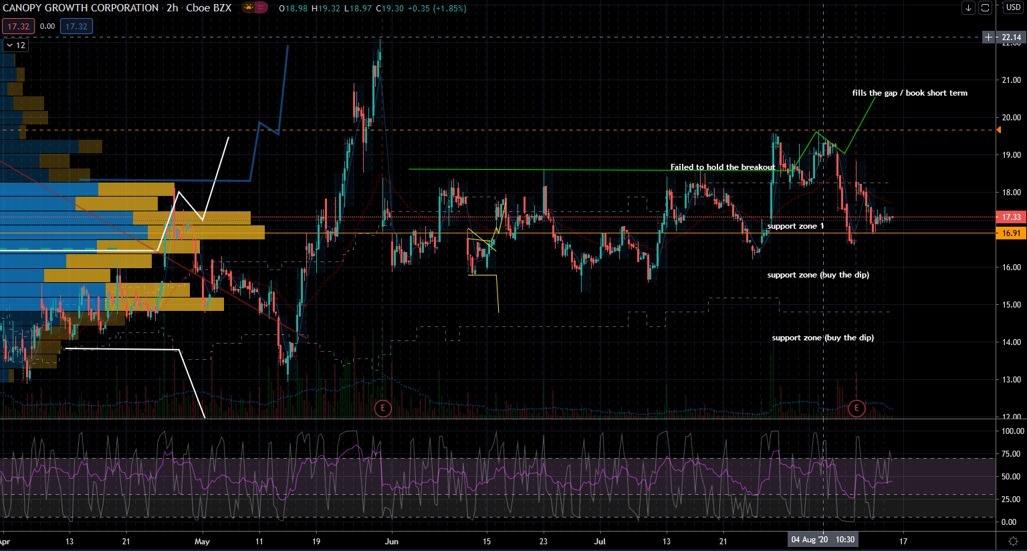This screenshot has width=1027, height=551.
Task: Click the CANOPY GROWTH CORPORATION symbol title
Action: click(x=81, y=8)
